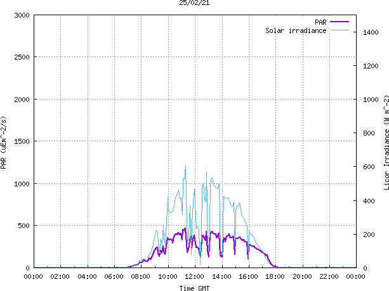Click the PAR (uEm^-2/s) vertical axis title
Viewport: 389px width, 291px height.
coord(3,143)
